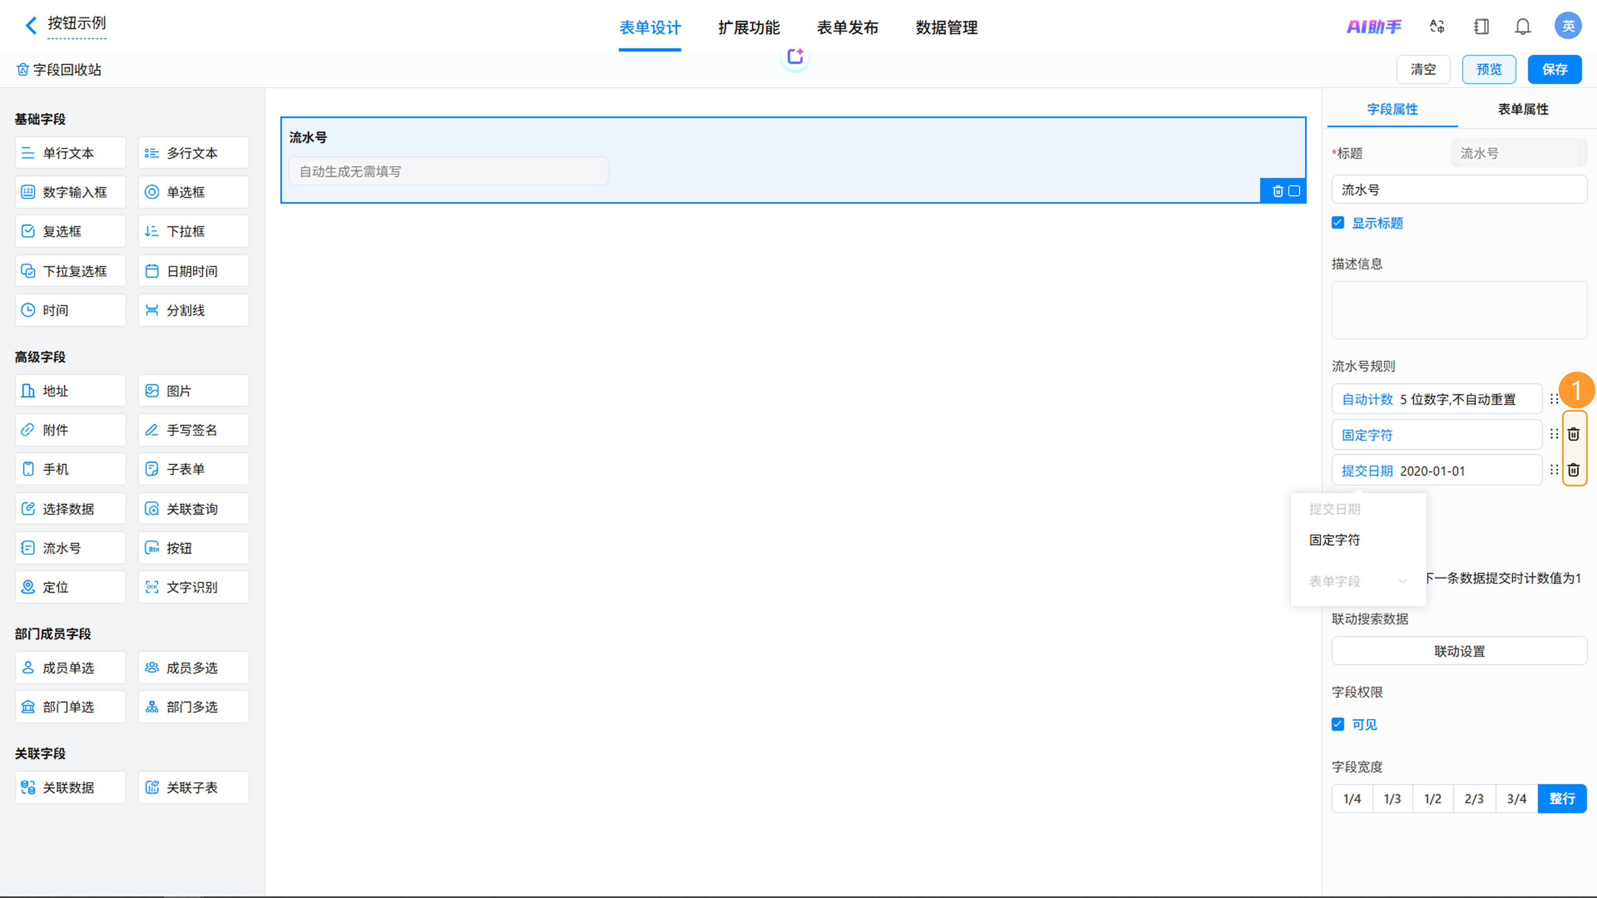
Task: Click the back arrow next to 按钮示例
Action: 31,25
